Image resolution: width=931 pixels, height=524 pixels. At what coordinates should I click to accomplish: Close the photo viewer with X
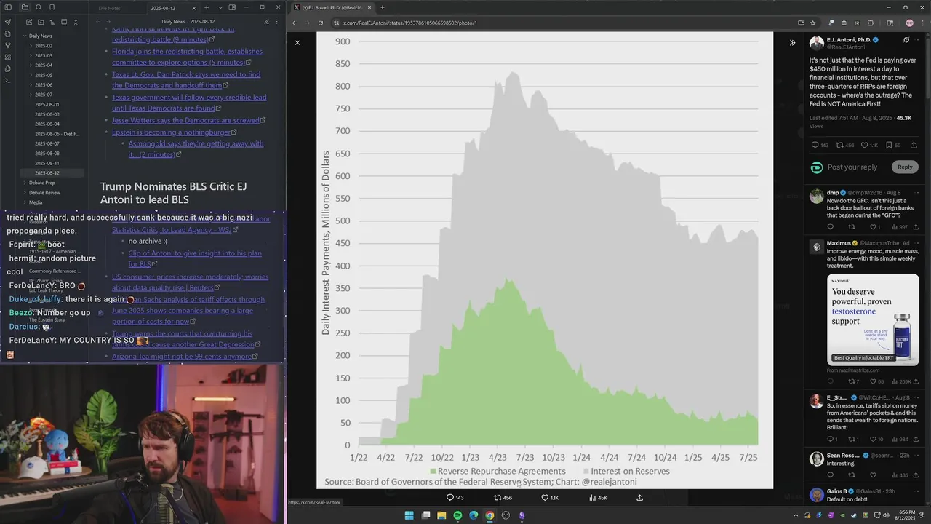coord(297,43)
